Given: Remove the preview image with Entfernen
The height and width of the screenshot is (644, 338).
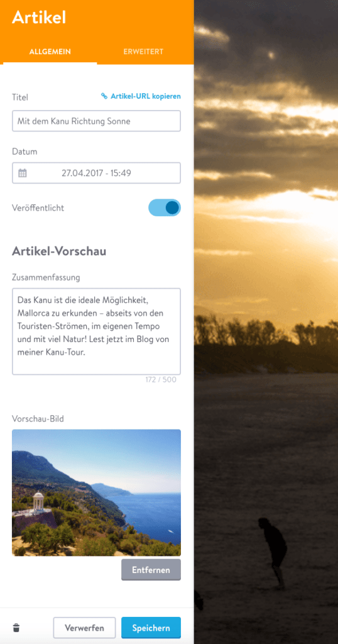Looking at the screenshot, I should pos(151,570).
